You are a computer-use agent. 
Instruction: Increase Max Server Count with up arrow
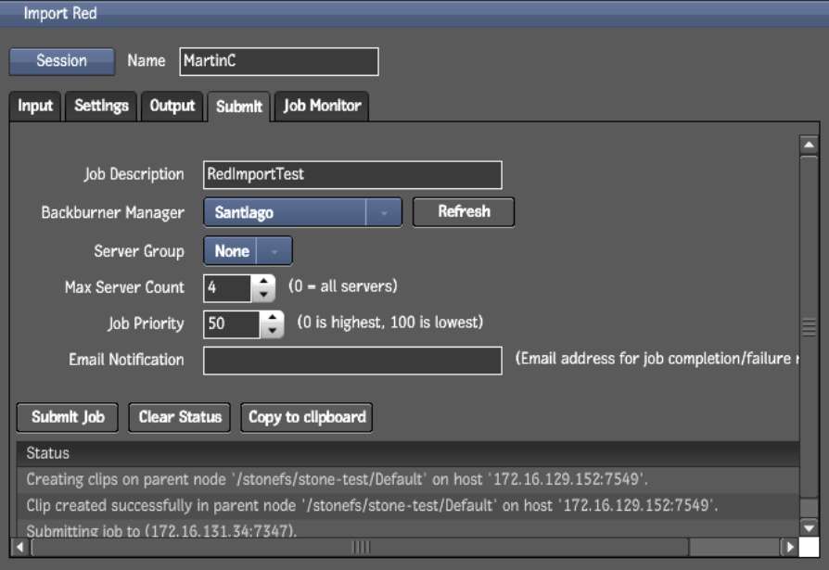[264, 281]
